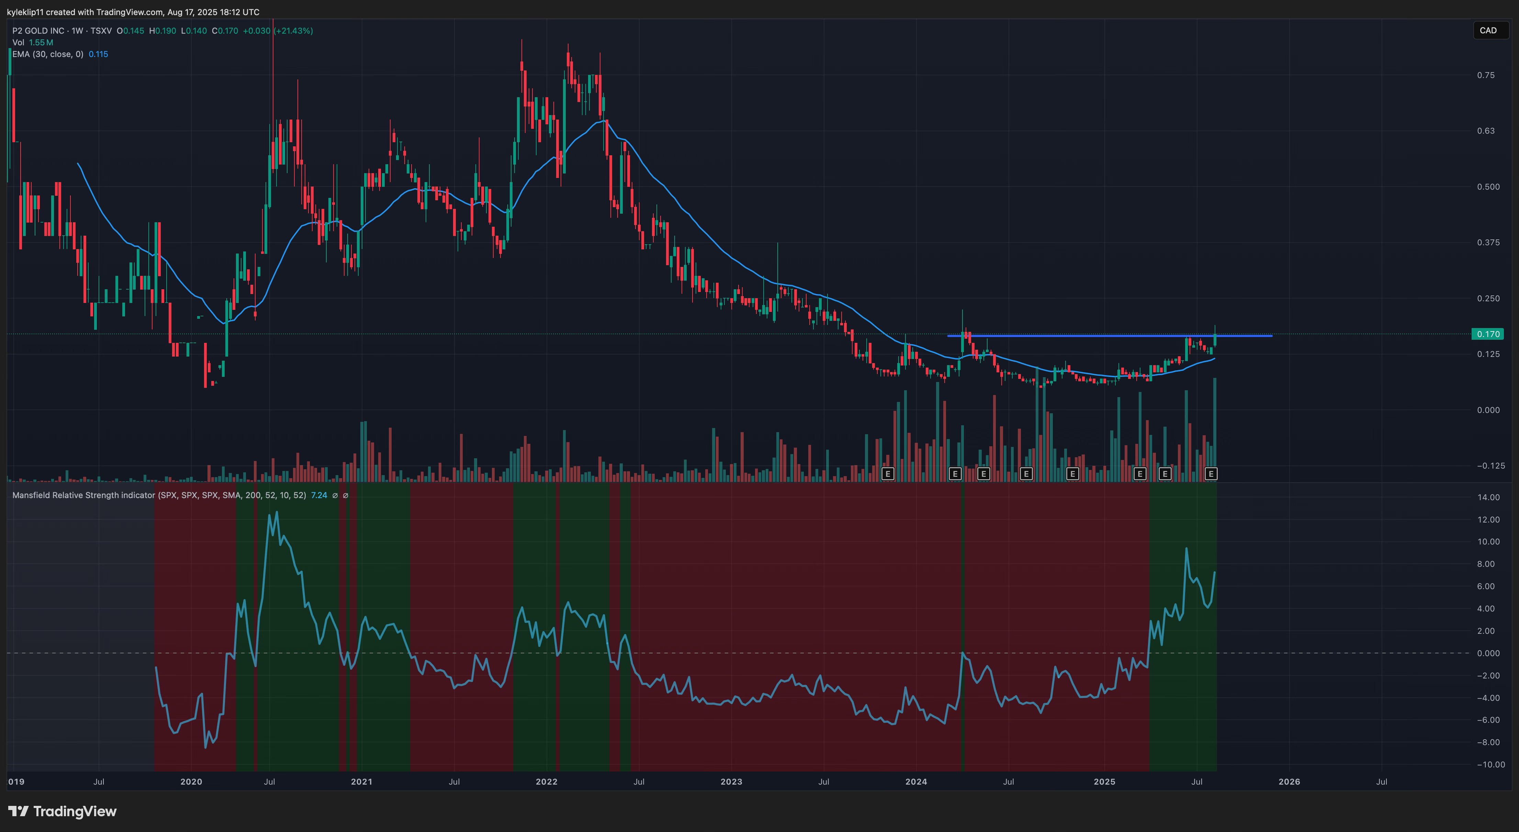
Task: Click the second earnings E marker from left
Action: pyautogui.click(x=955, y=473)
